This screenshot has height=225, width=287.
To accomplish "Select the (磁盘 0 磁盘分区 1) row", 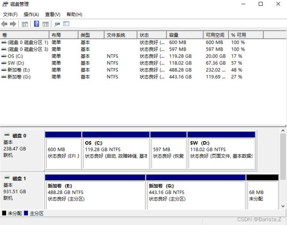I will [x=132, y=42].
